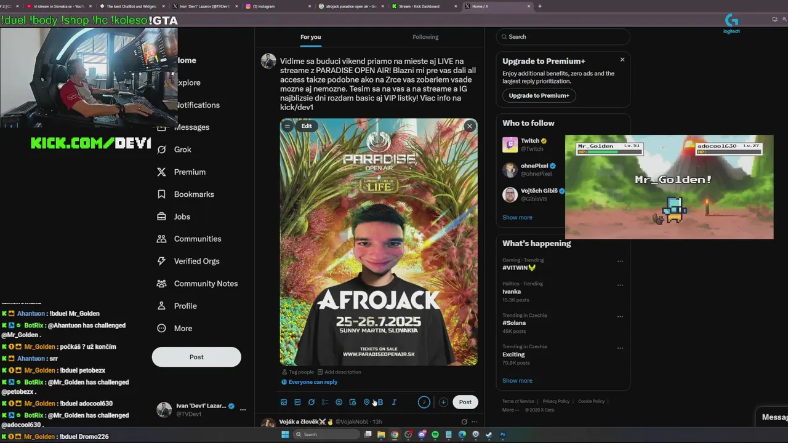
Task: Open the #Solana trending topic
Action: click(514, 323)
